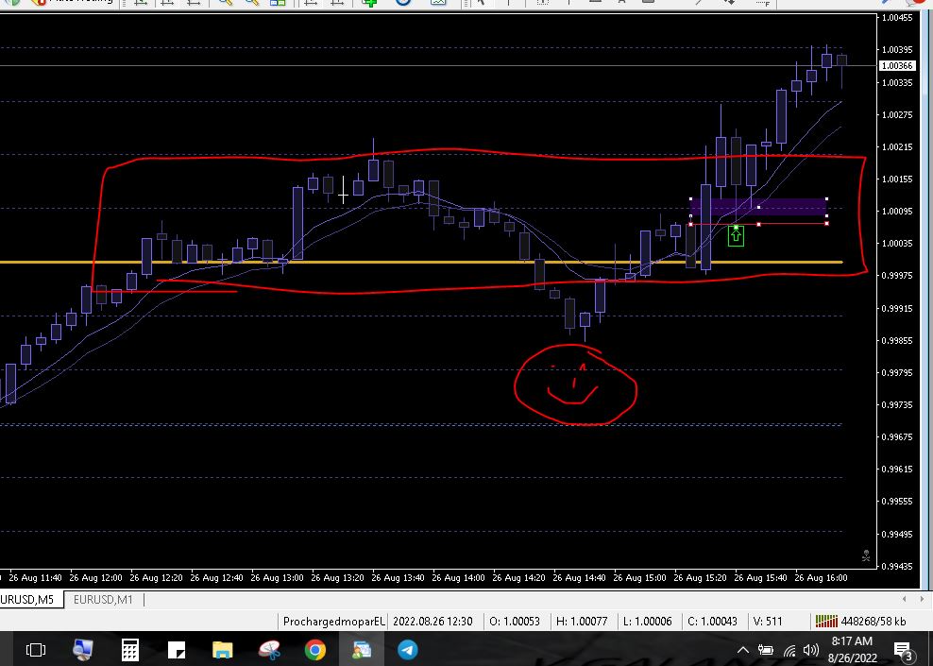Switch to the EURUSD,M1 chart tab
933x666 pixels.
103,599
